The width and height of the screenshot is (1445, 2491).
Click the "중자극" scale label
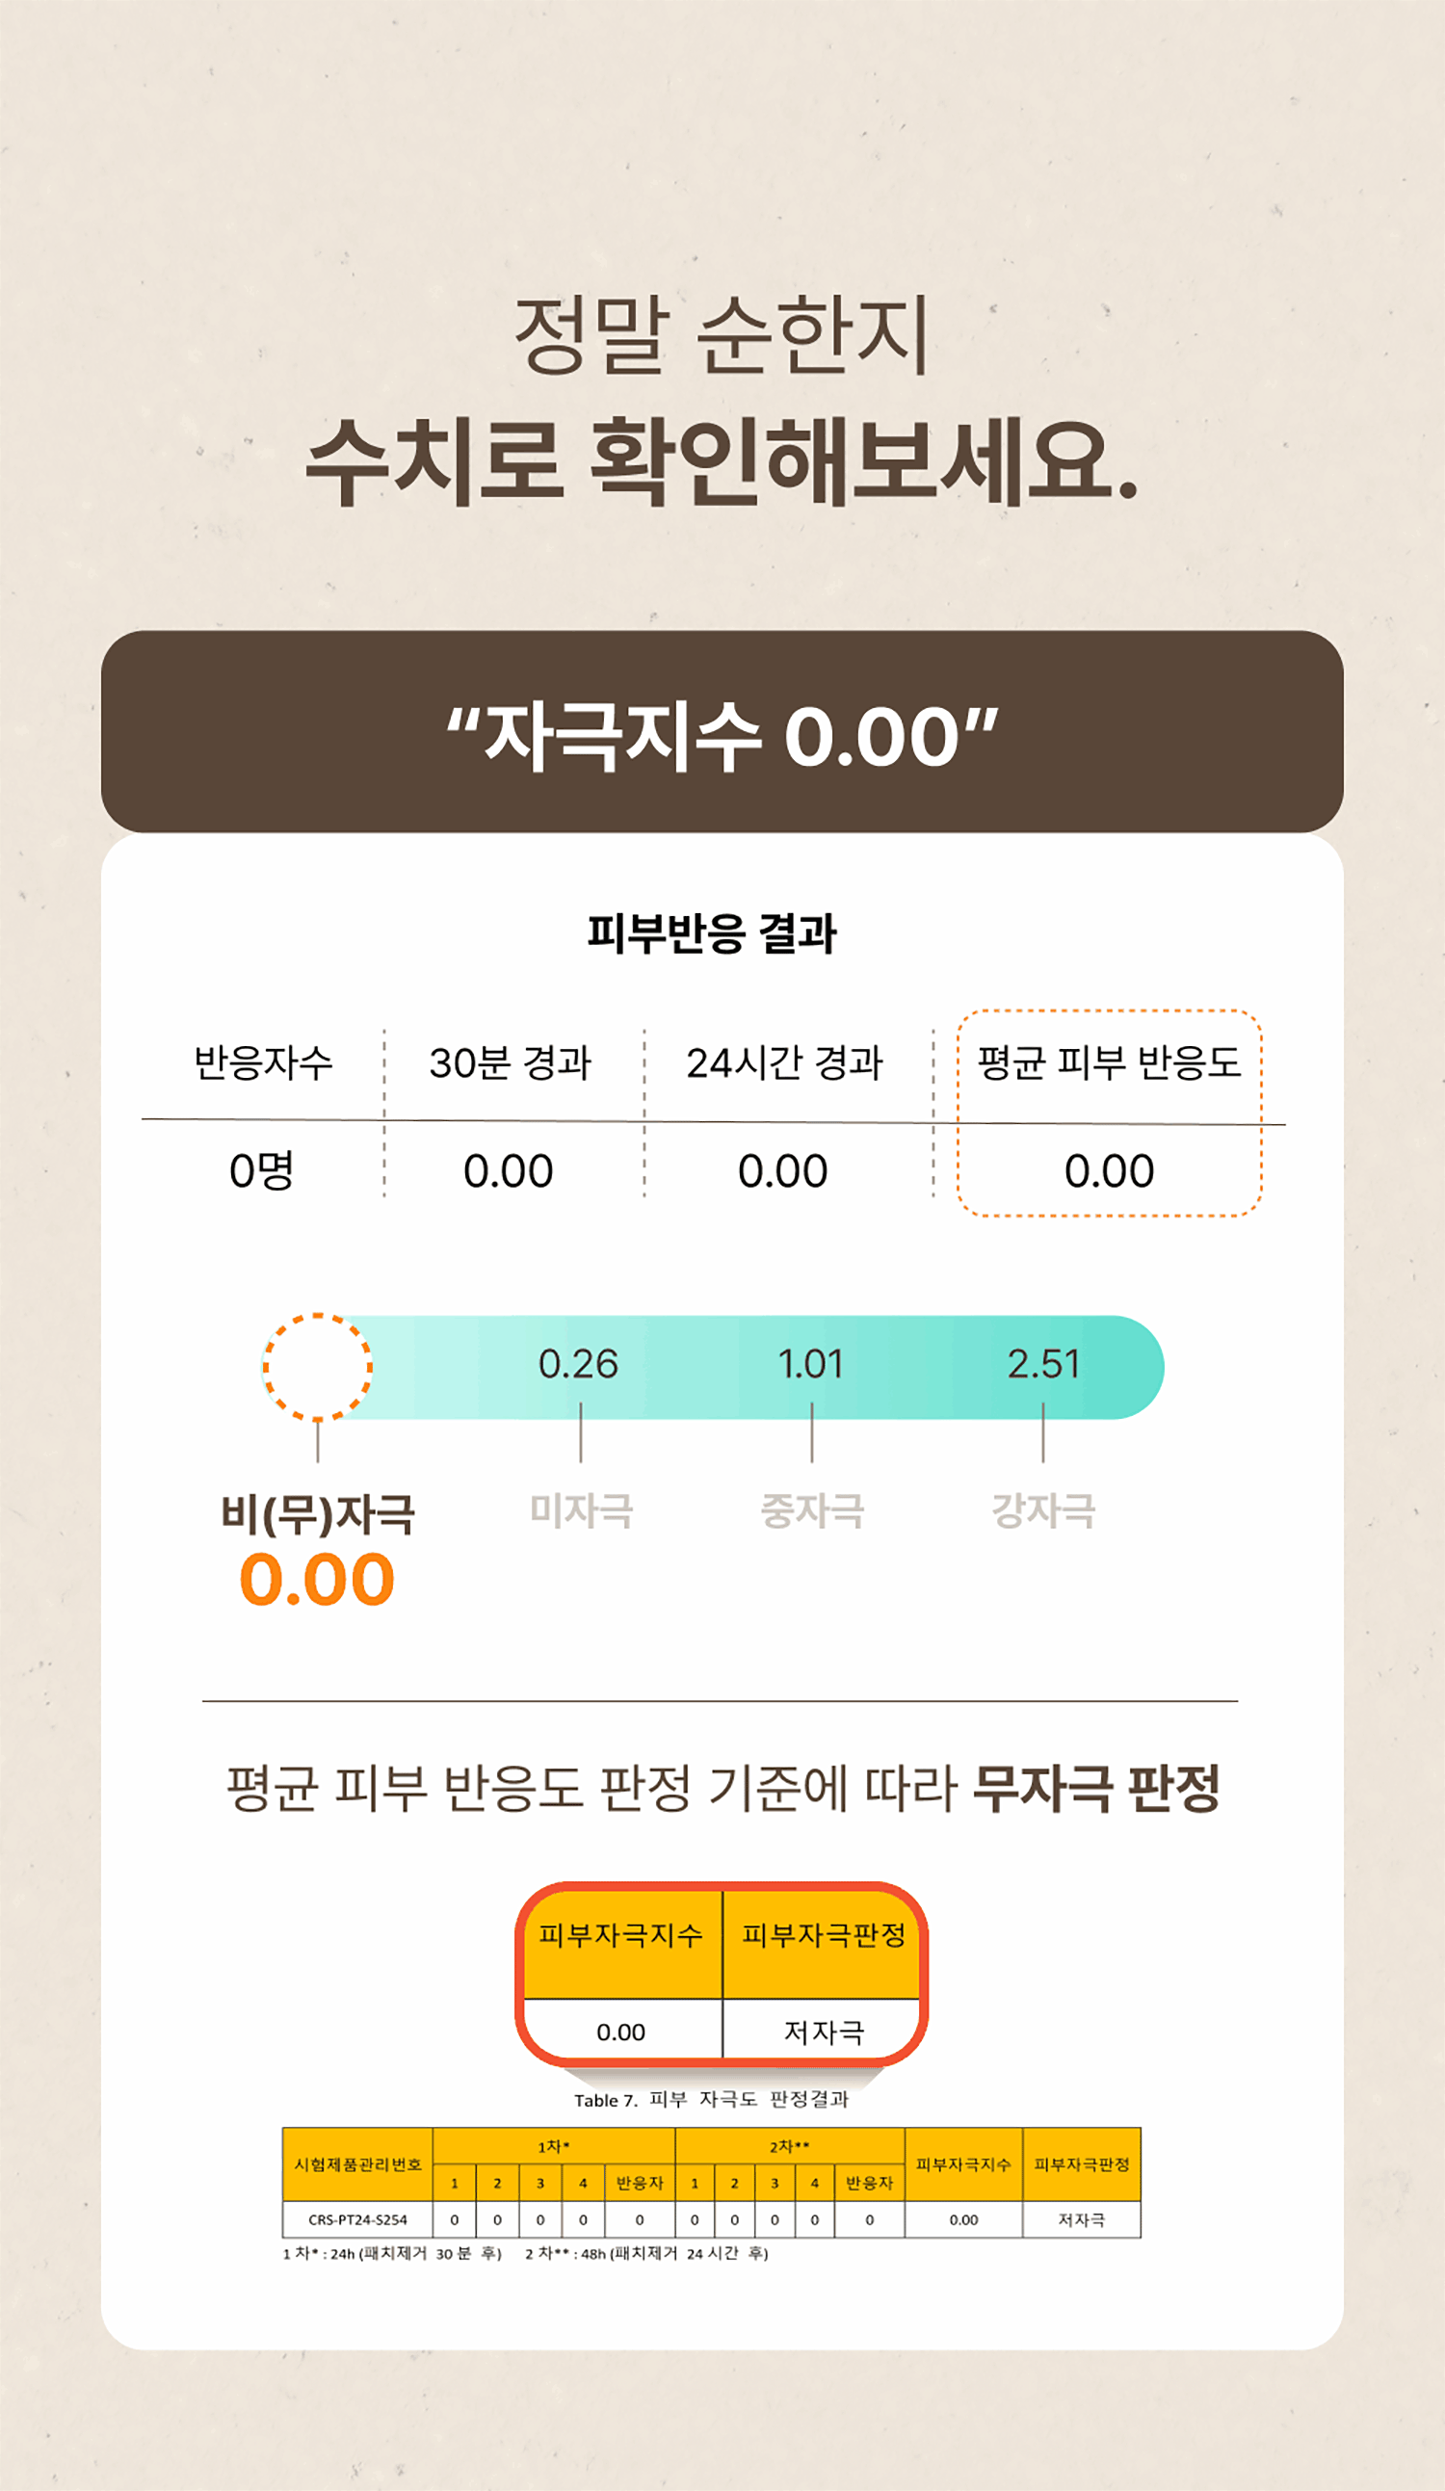pyautogui.click(x=812, y=1511)
